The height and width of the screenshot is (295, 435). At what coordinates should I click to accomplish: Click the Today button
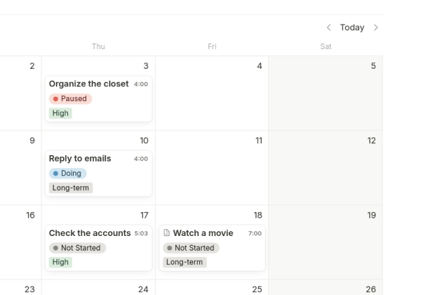pos(352,27)
